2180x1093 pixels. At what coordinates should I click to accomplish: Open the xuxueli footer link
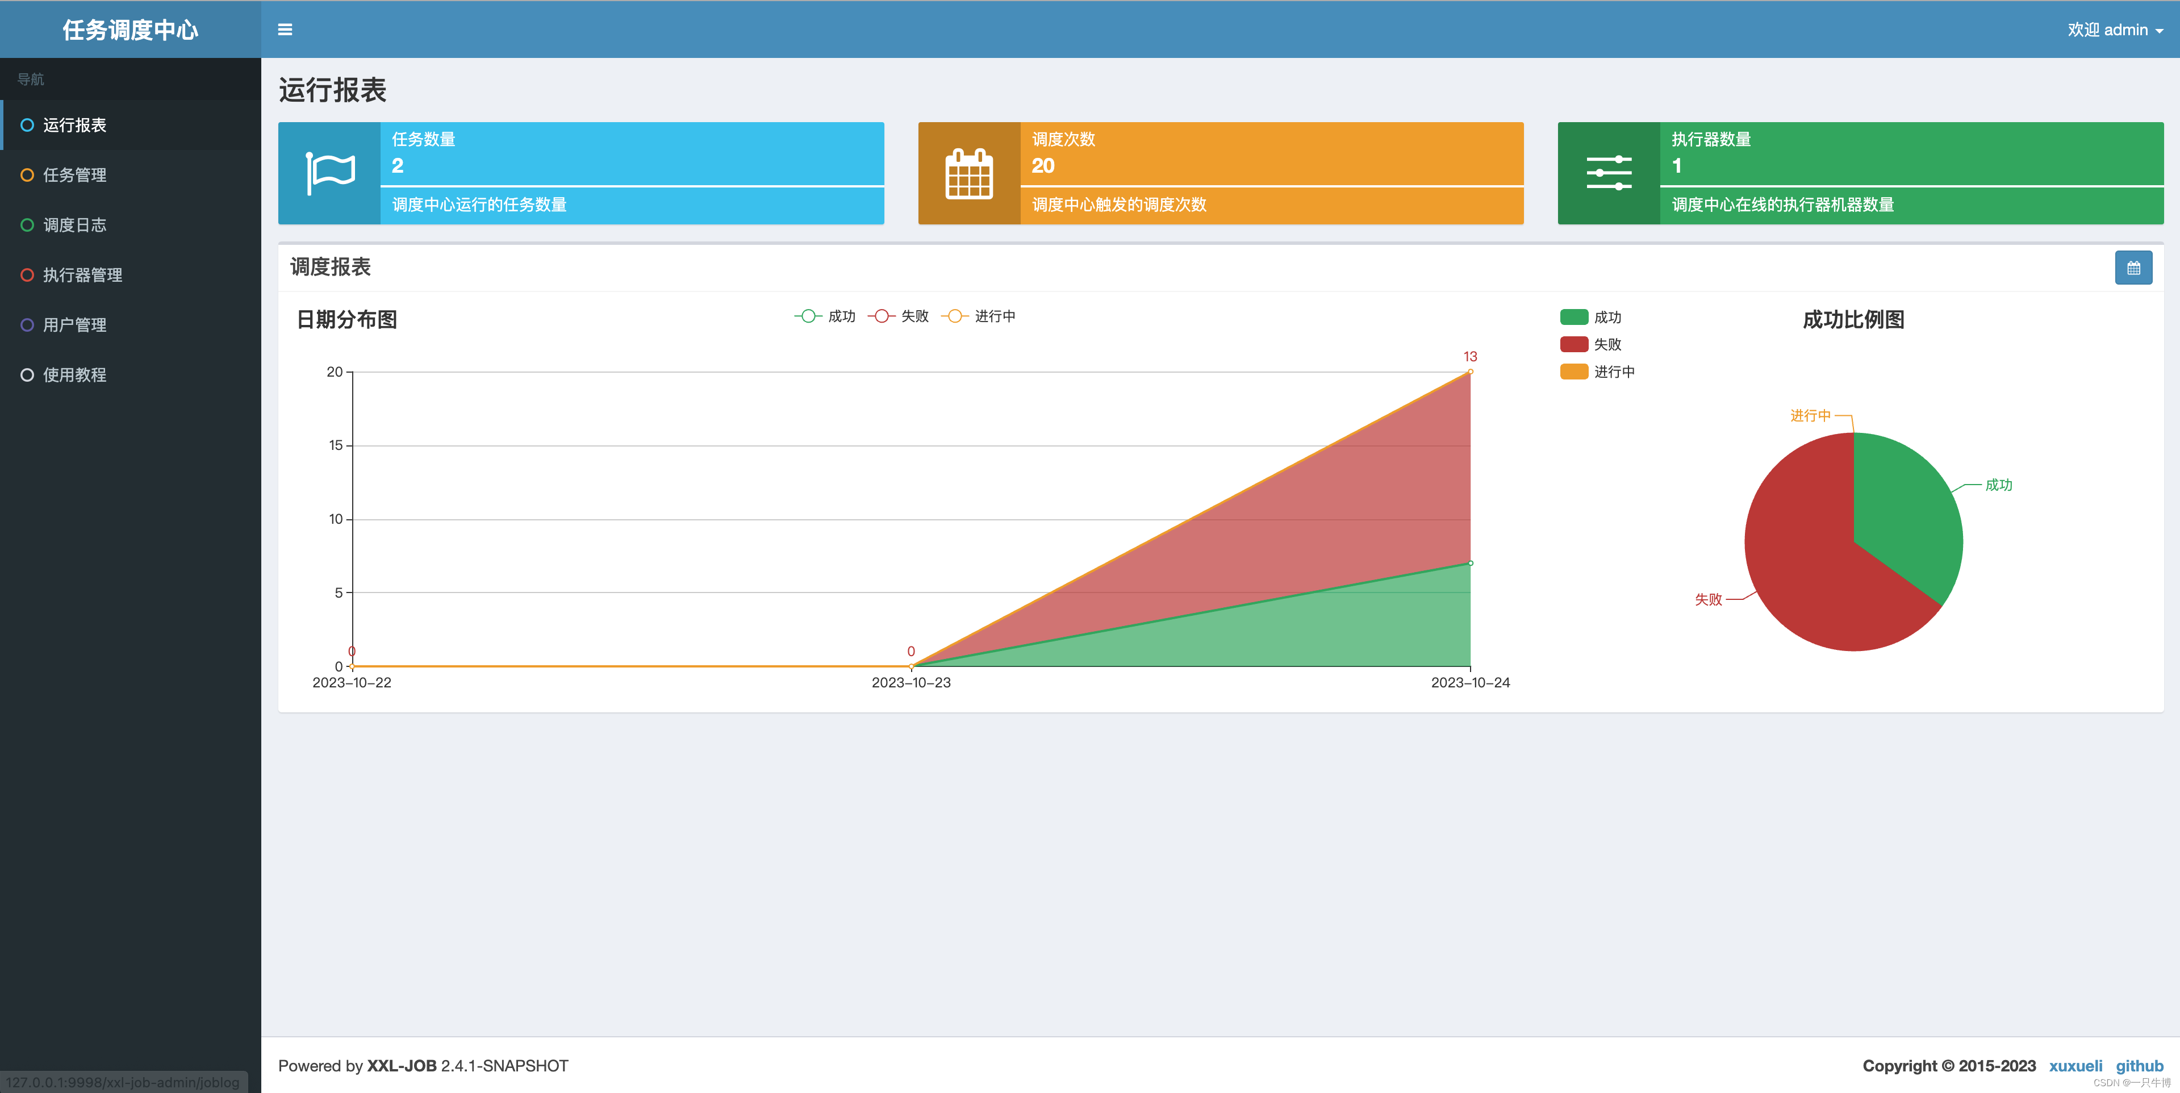click(x=2075, y=1066)
